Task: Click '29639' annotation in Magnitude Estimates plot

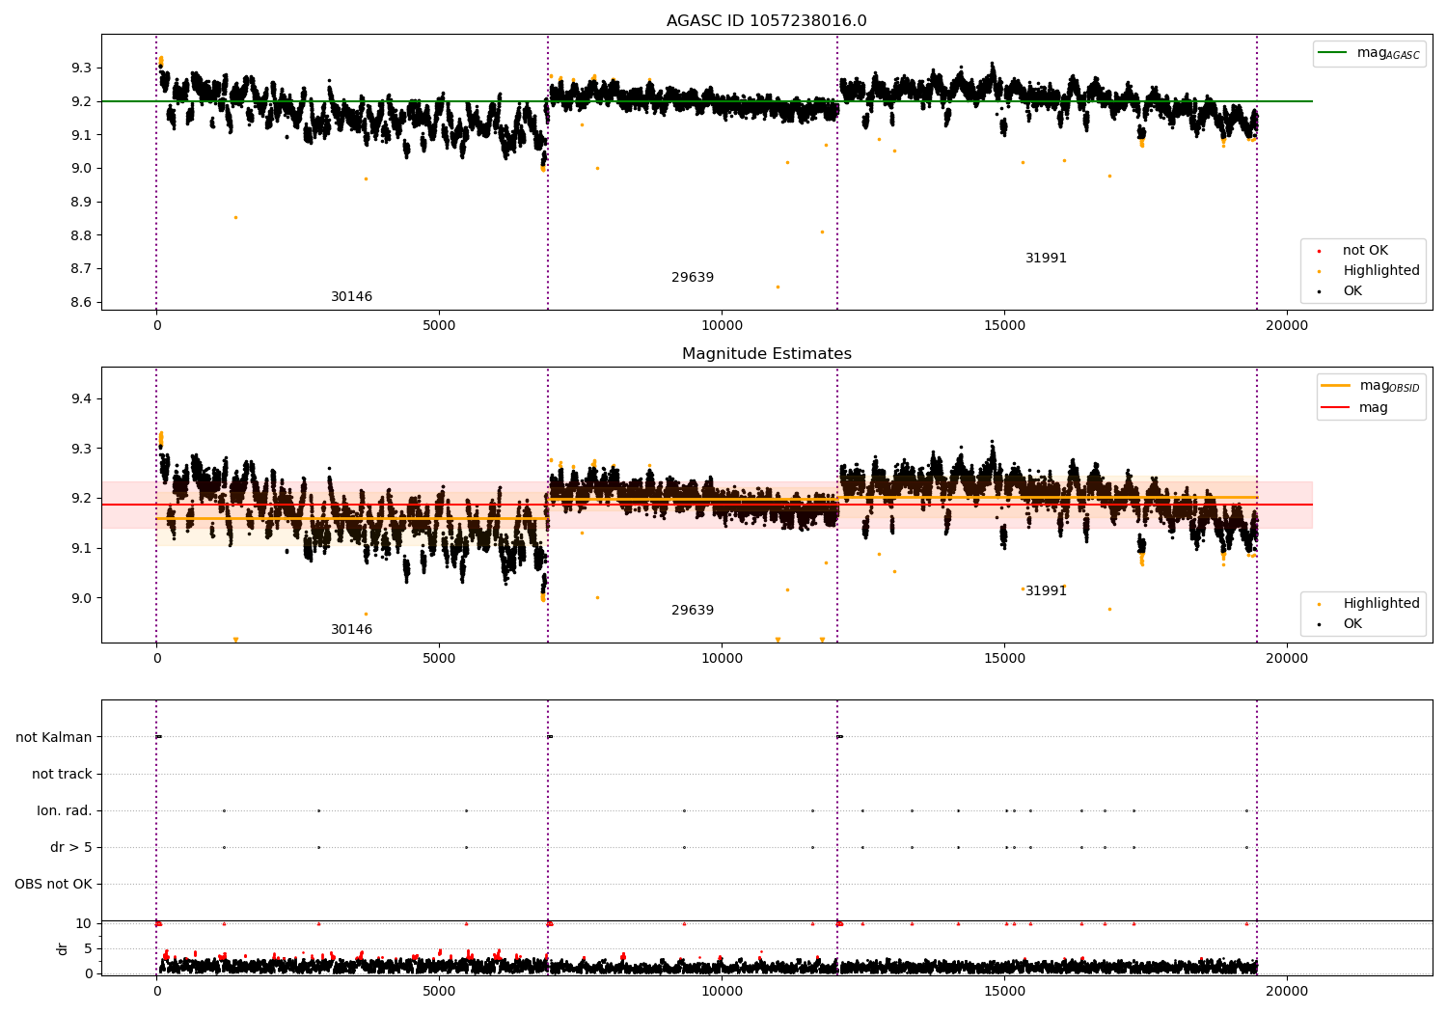Action: pos(693,611)
